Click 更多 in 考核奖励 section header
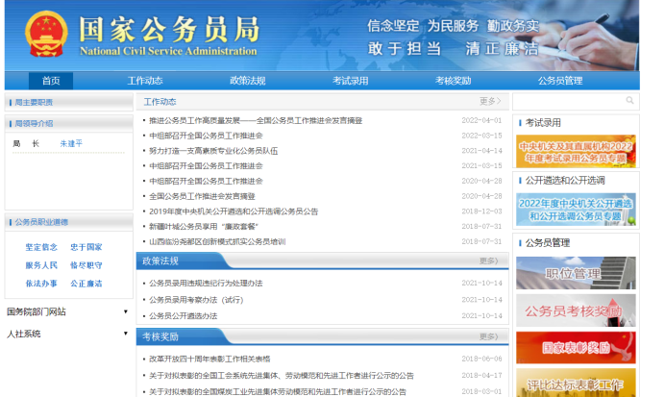The height and width of the screenshot is (397, 665). coord(488,336)
